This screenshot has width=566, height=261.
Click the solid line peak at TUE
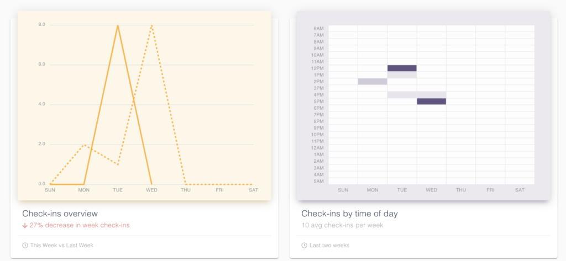[x=118, y=25]
